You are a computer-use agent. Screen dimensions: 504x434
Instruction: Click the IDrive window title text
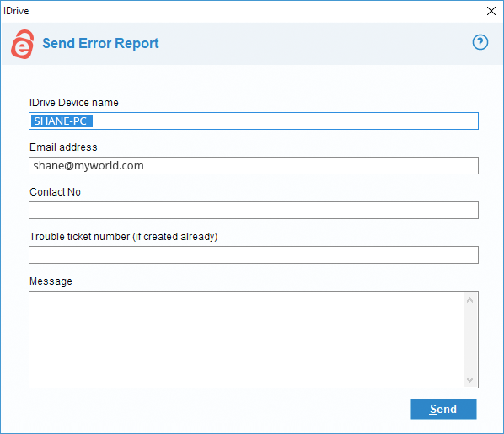(x=16, y=11)
